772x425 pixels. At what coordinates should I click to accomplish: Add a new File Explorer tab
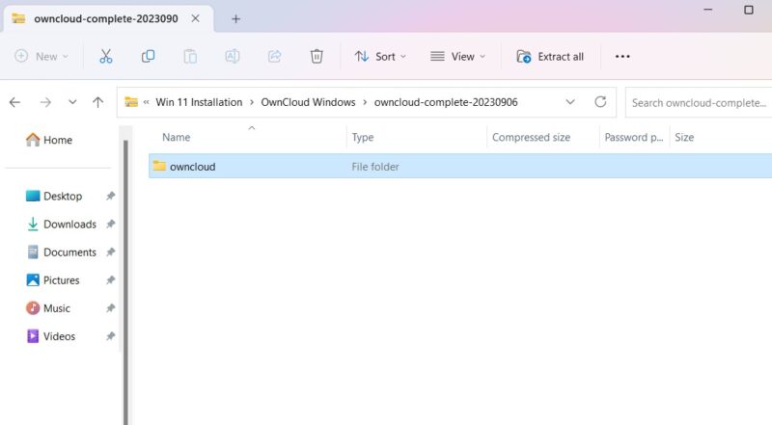235,19
